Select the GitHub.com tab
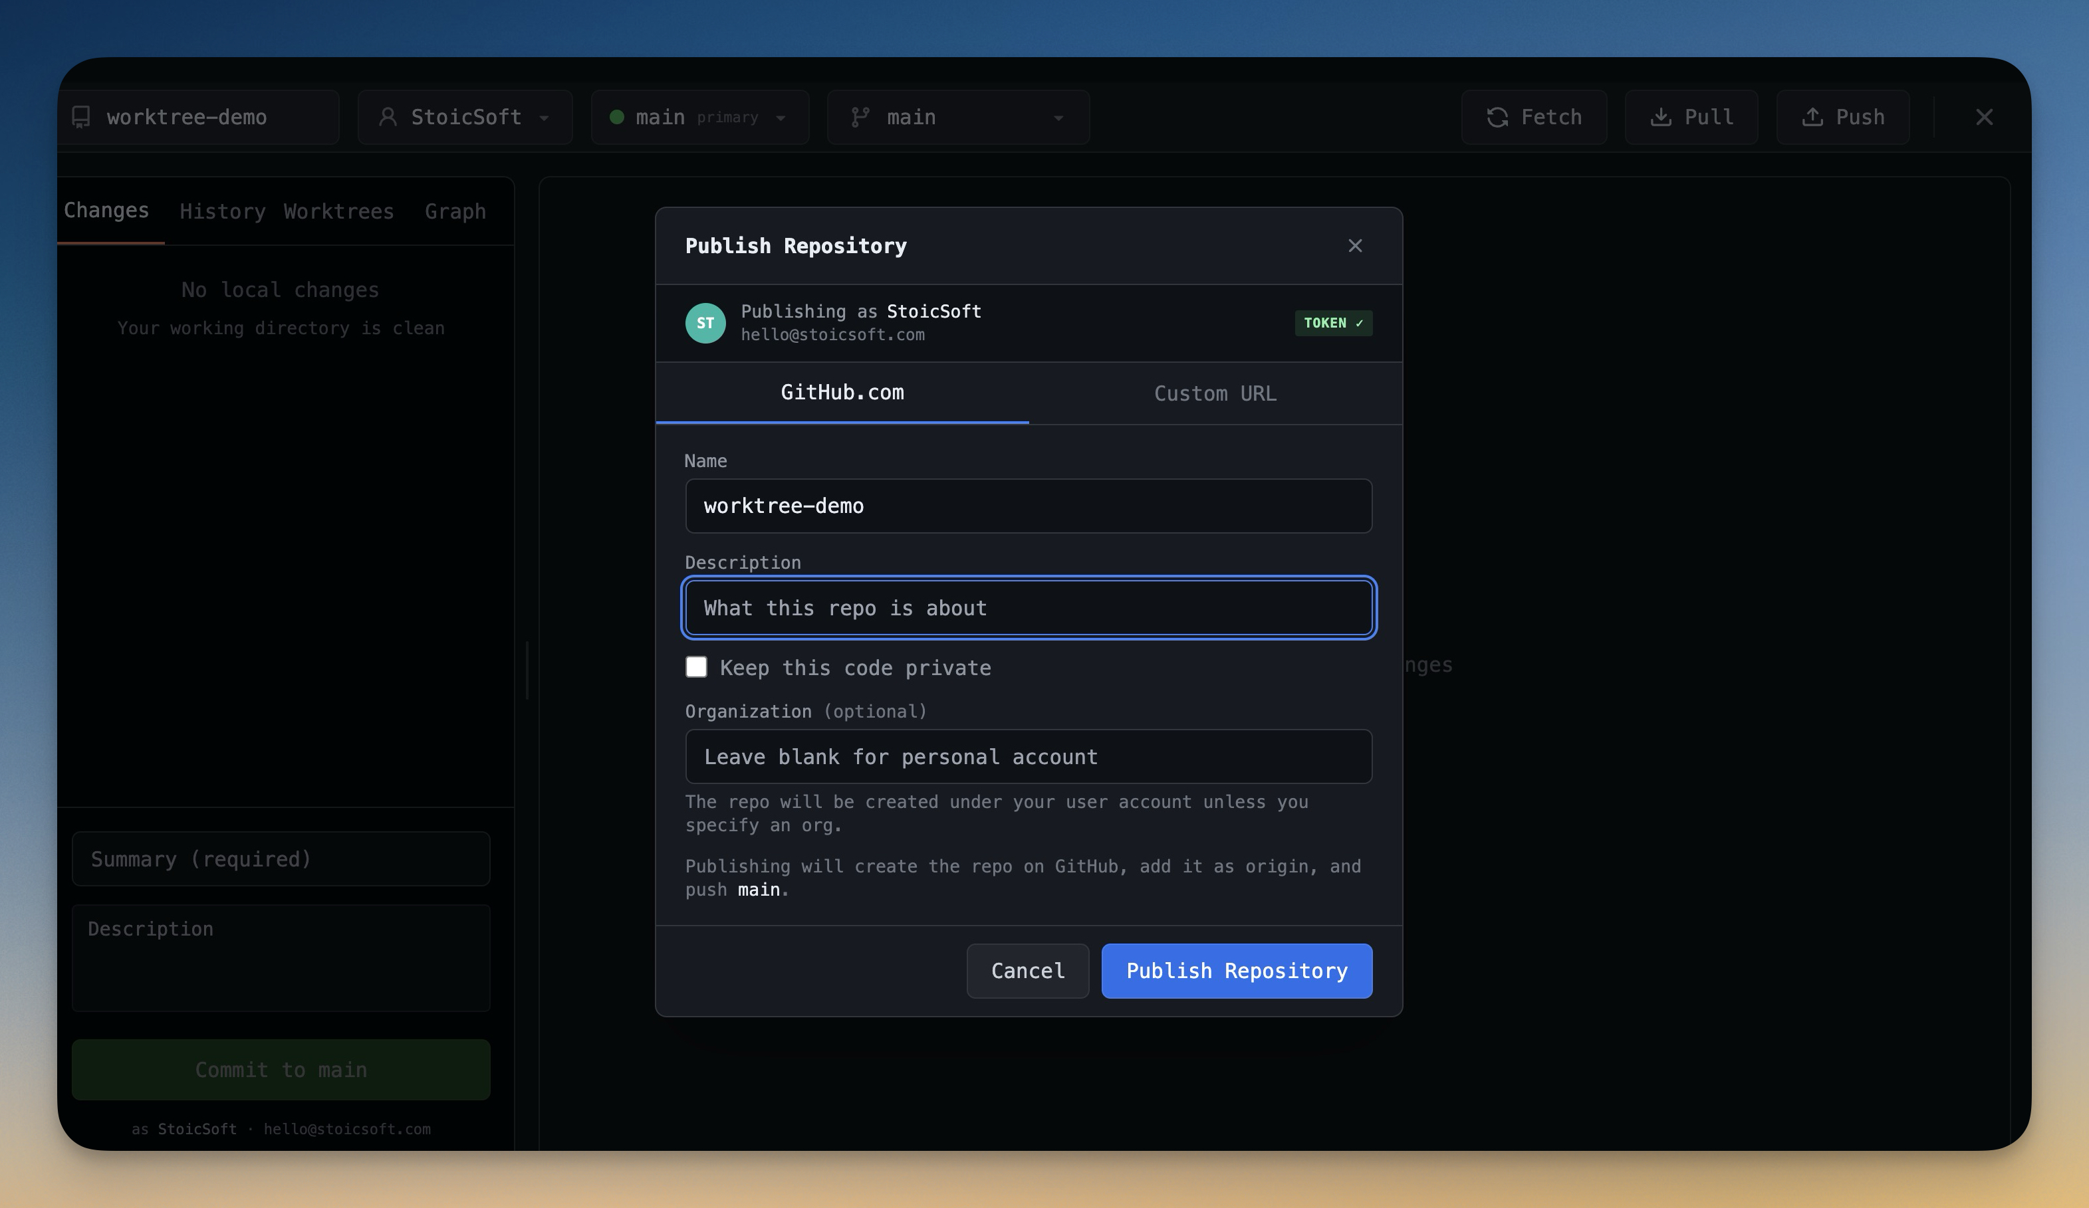The image size is (2089, 1208). (x=842, y=393)
